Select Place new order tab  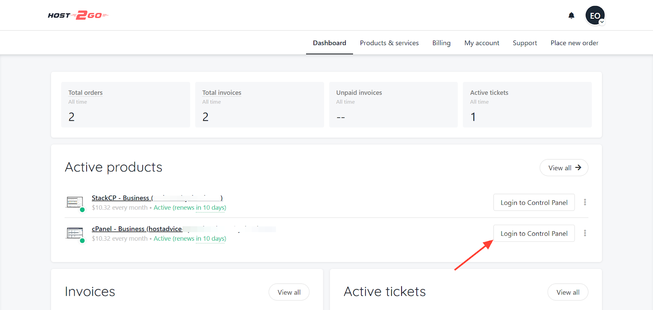[x=574, y=43]
